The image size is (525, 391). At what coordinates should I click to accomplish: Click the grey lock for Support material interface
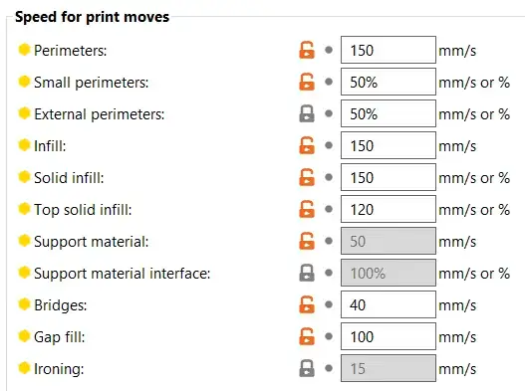(307, 273)
